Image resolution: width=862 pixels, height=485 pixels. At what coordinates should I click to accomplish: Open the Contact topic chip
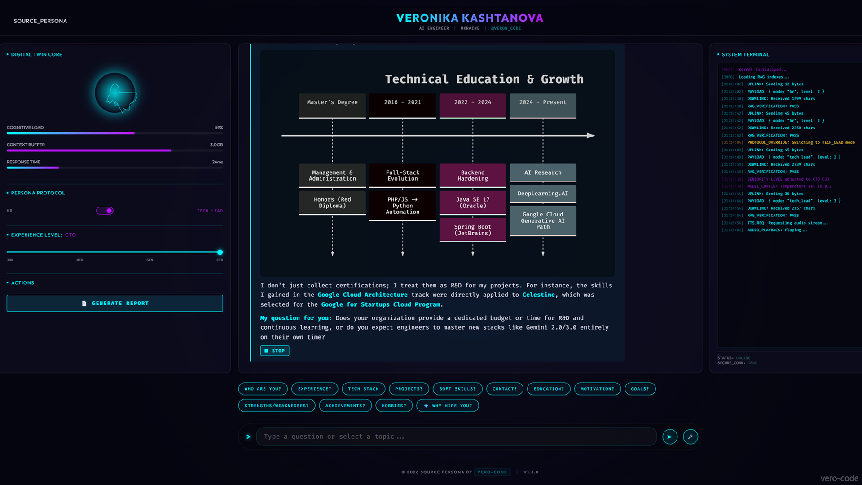504,388
